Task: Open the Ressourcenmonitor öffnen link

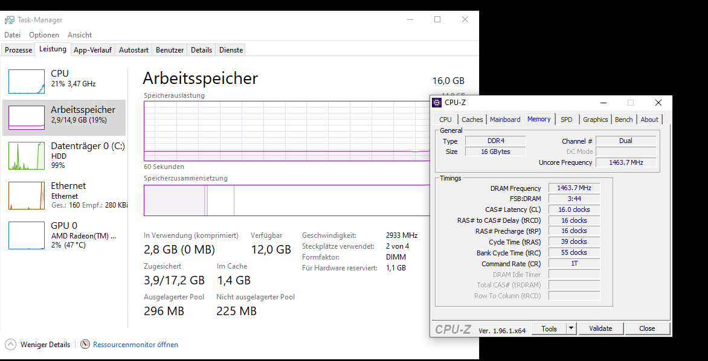Action: [x=135, y=345]
